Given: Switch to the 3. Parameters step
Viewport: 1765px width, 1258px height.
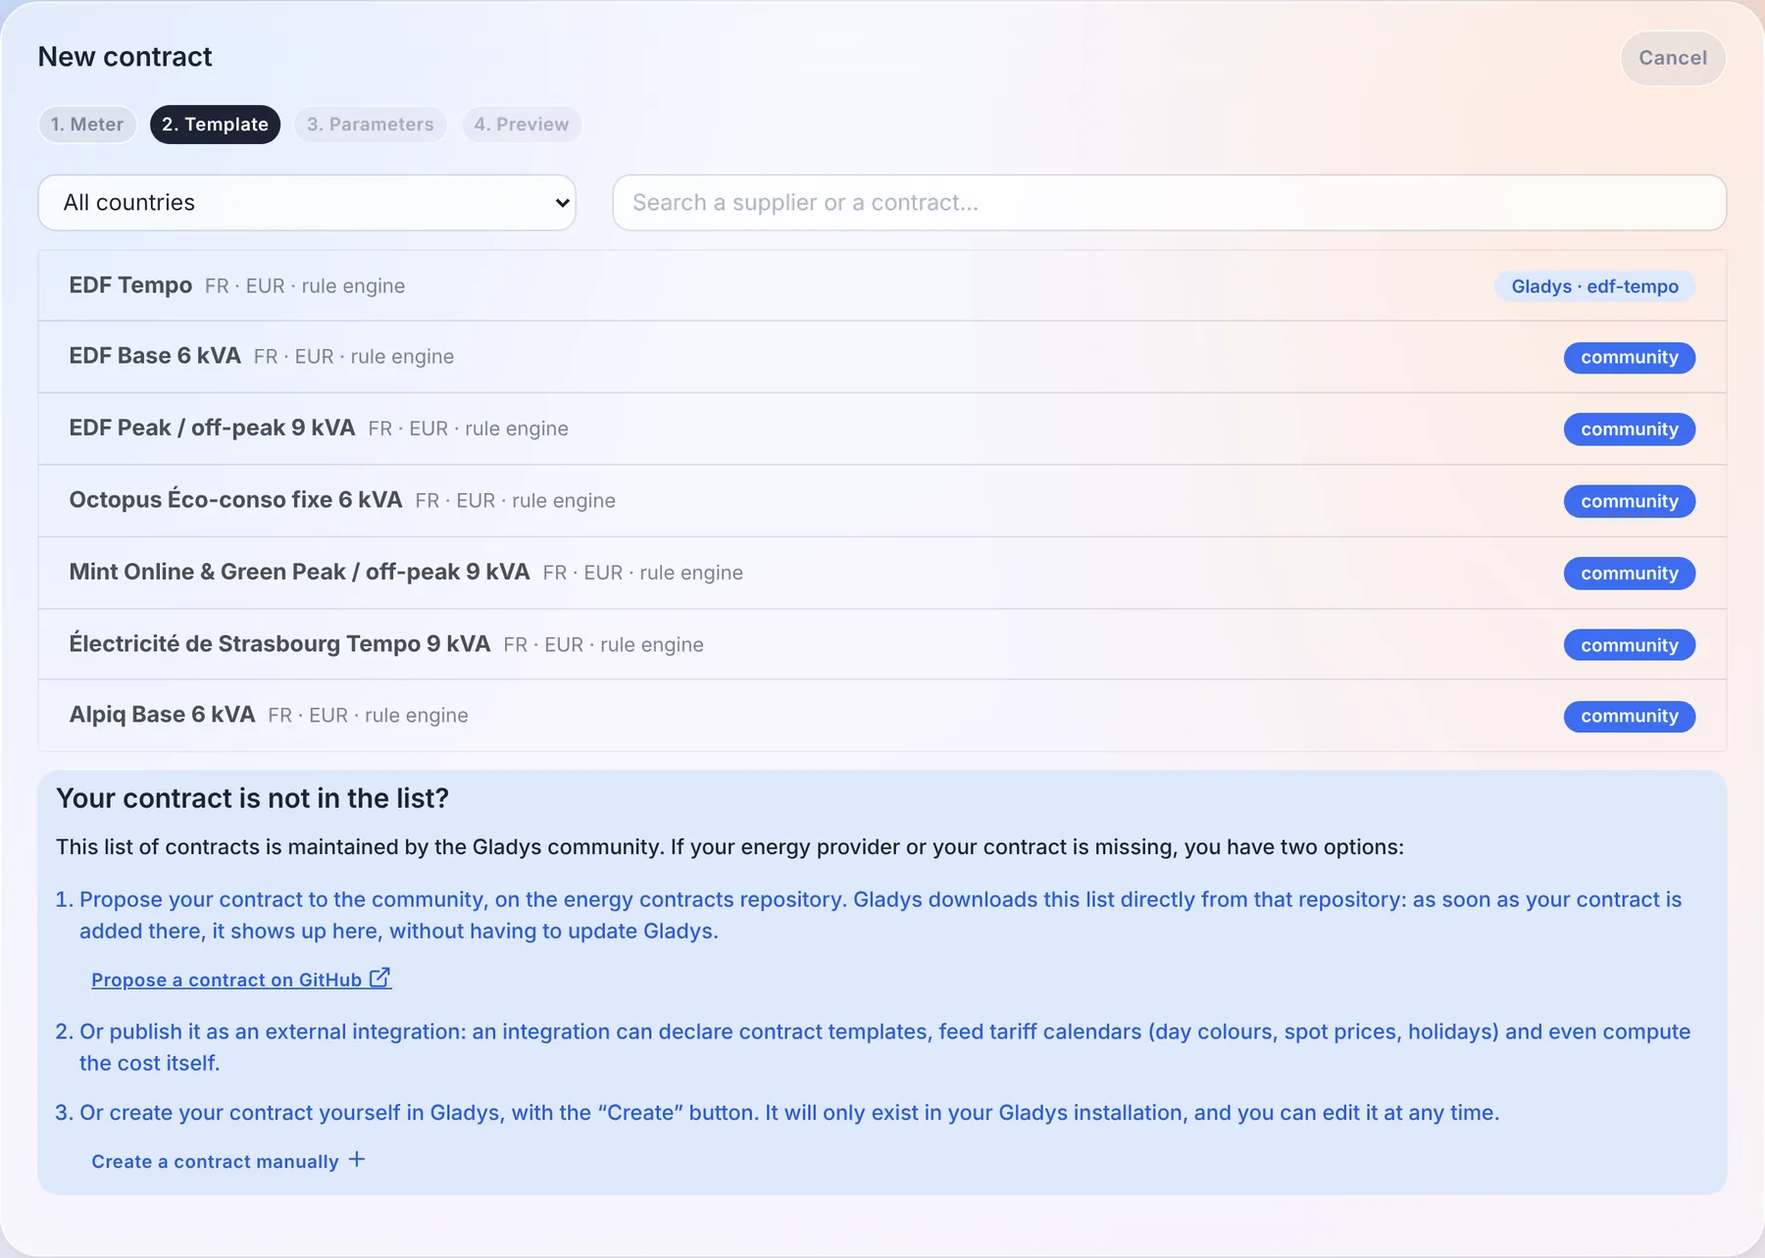Looking at the screenshot, I should [x=370, y=125].
